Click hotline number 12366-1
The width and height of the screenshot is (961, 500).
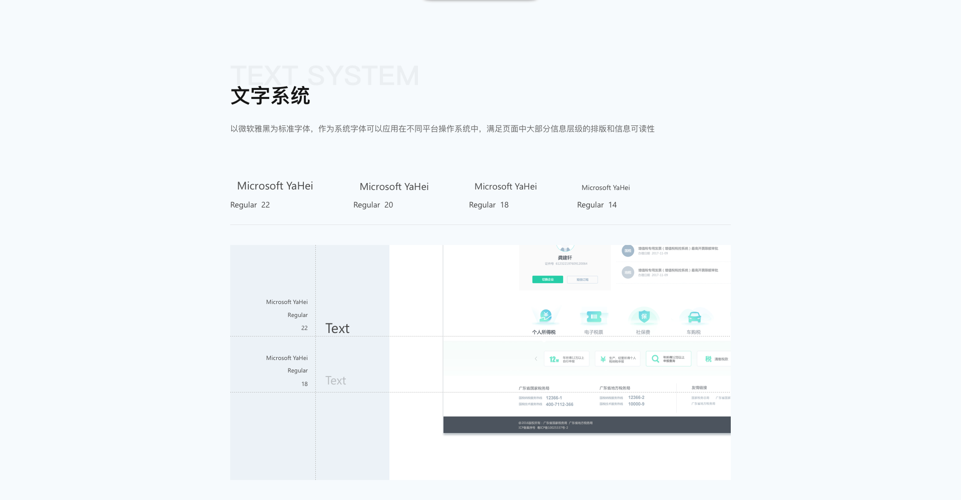click(x=554, y=398)
